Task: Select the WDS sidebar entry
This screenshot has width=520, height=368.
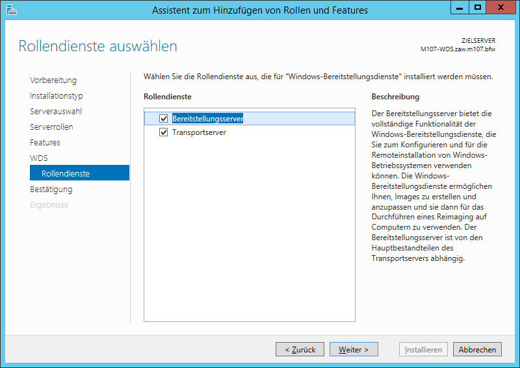Action: click(39, 158)
